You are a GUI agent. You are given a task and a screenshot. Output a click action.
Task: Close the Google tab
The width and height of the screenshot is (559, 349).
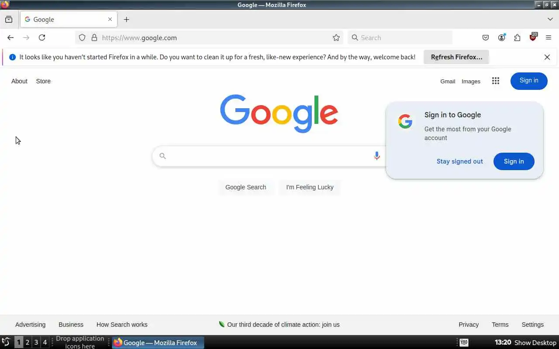110,19
